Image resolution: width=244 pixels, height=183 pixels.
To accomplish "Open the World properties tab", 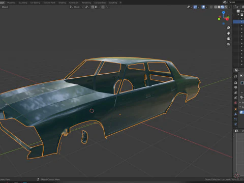I will [235, 103].
